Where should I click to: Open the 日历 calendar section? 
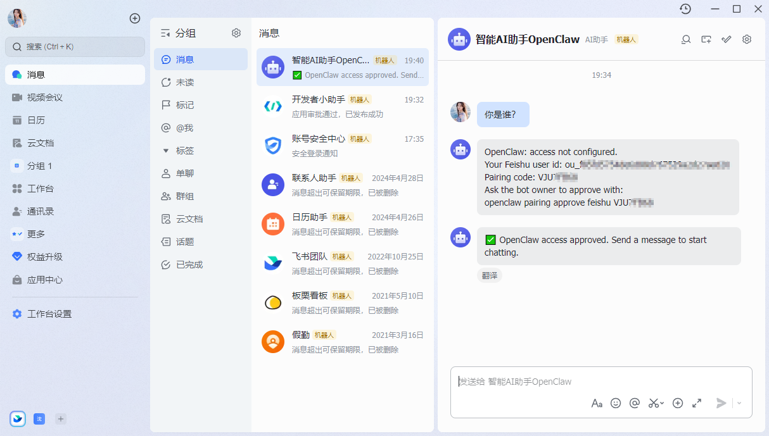(75, 120)
